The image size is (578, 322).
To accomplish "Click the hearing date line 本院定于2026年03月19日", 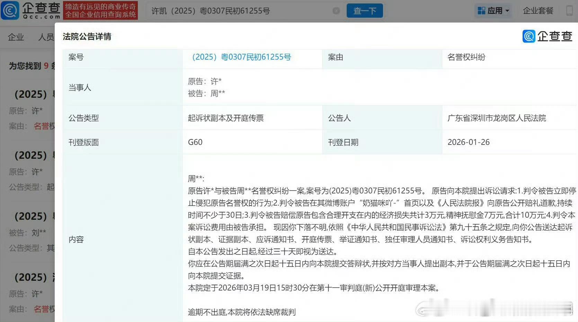I will tap(314, 288).
